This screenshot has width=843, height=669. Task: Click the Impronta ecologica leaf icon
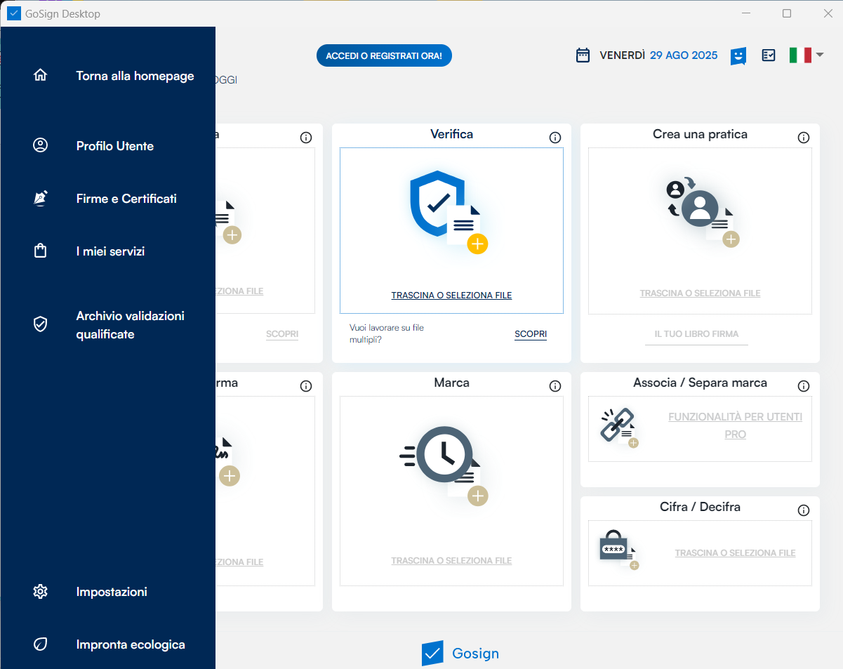pos(41,644)
